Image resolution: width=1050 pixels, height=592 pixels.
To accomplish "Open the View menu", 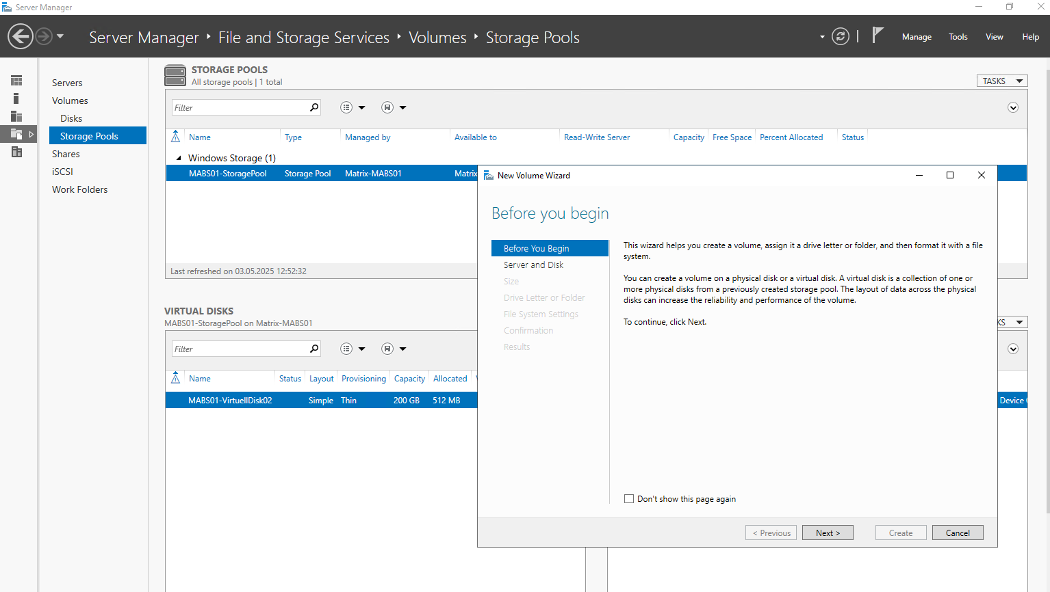I will coord(994,37).
